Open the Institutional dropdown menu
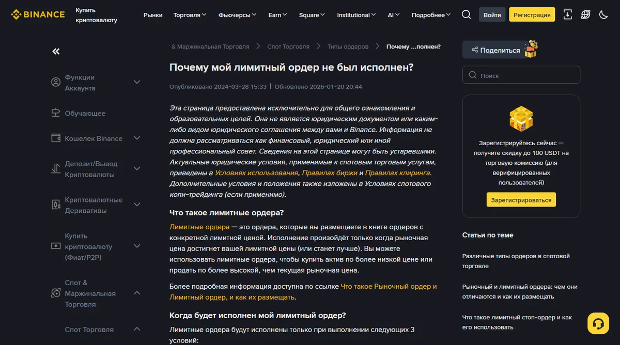Screen dimensions: 620x345 357,15
